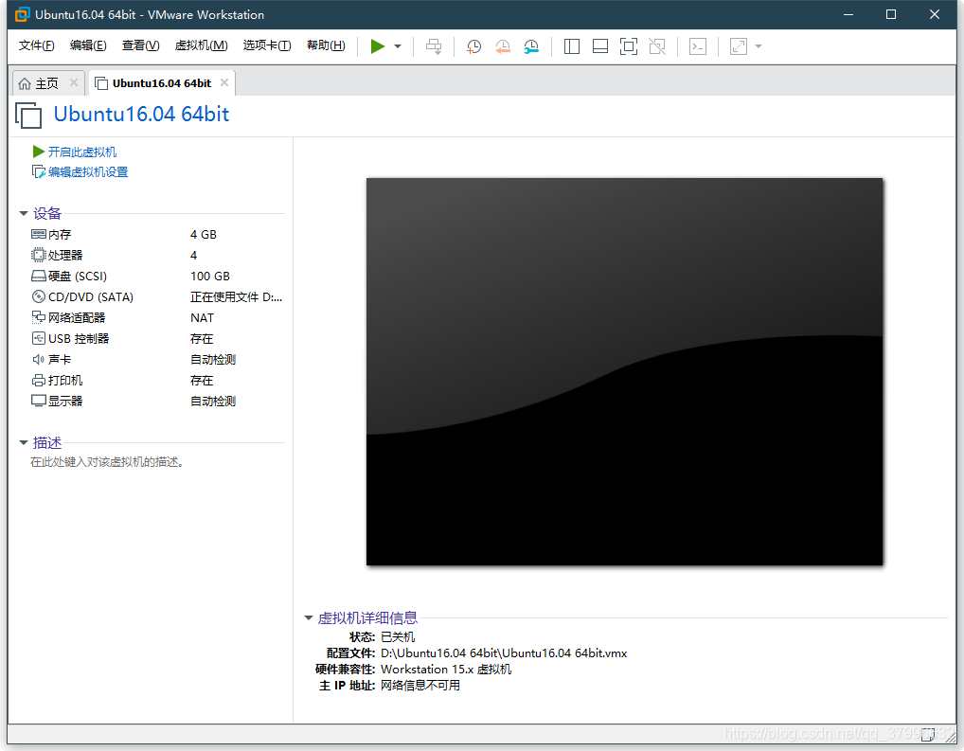Click the VMware icon in title bar
The height and width of the screenshot is (751, 964).
tap(23, 14)
